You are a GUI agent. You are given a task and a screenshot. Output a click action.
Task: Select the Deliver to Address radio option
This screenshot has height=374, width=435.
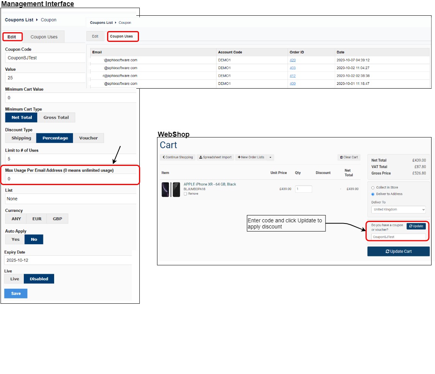tap(373, 194)
